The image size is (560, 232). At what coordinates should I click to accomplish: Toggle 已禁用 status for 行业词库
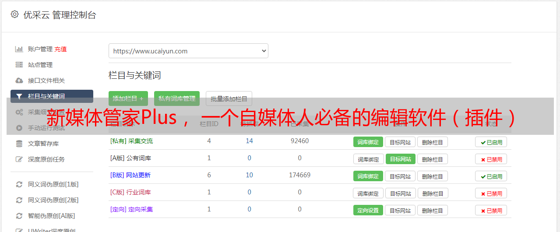coord(491,193)
